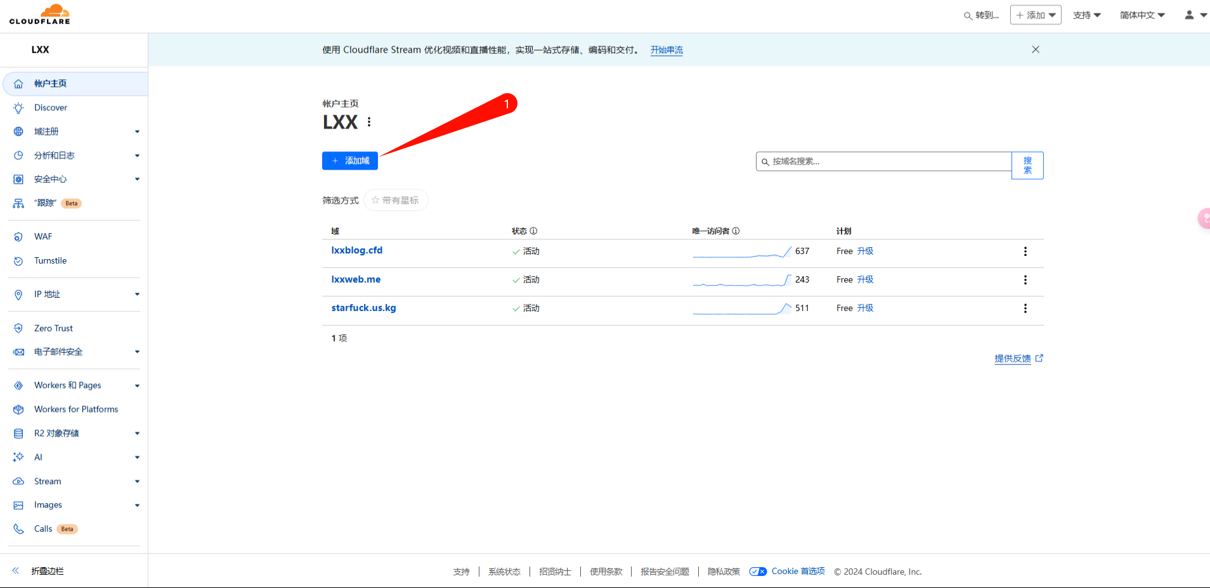Open the 简体中文 language dropdown
The height and width of the screenshot is (588, 1210).
tap(1142, 15)
